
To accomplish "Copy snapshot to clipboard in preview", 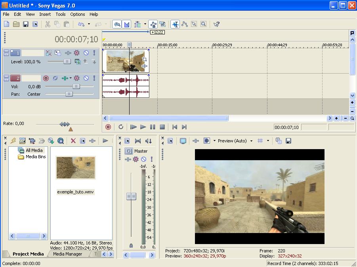I will (279, 141).
